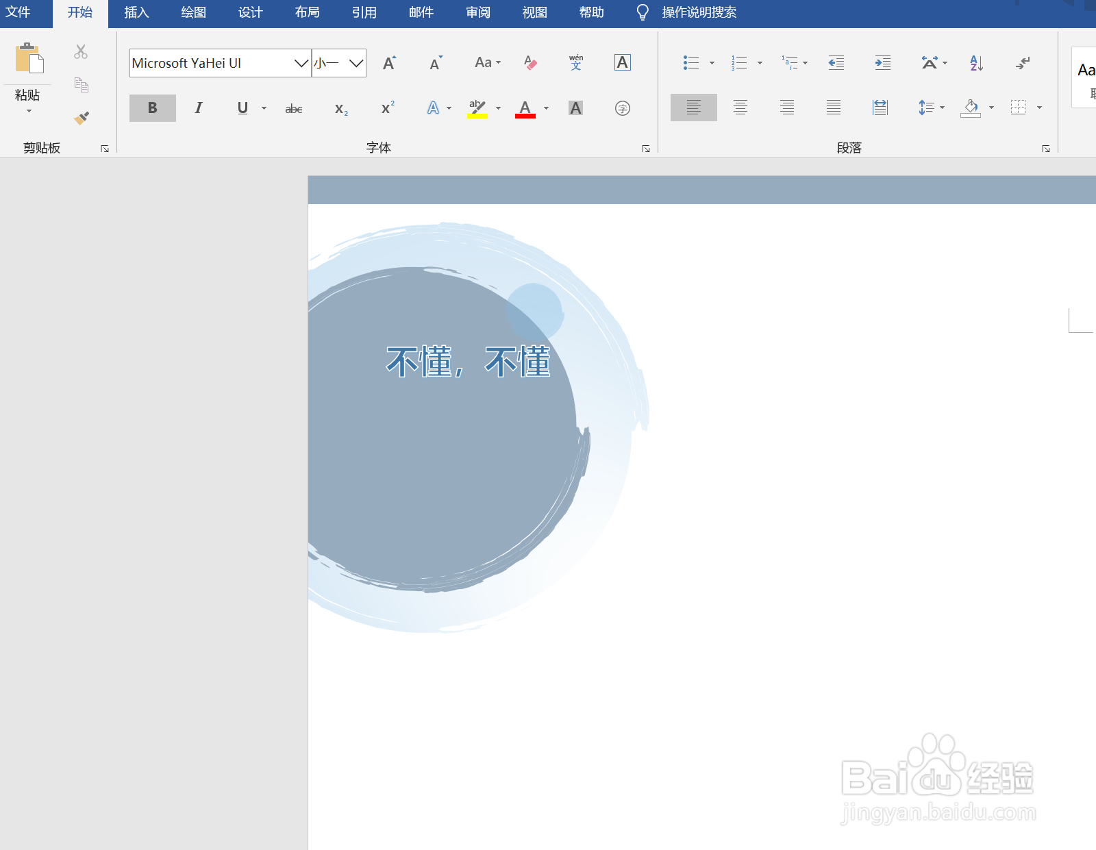Expand bullets library dropdown arrow

[712, 63]
